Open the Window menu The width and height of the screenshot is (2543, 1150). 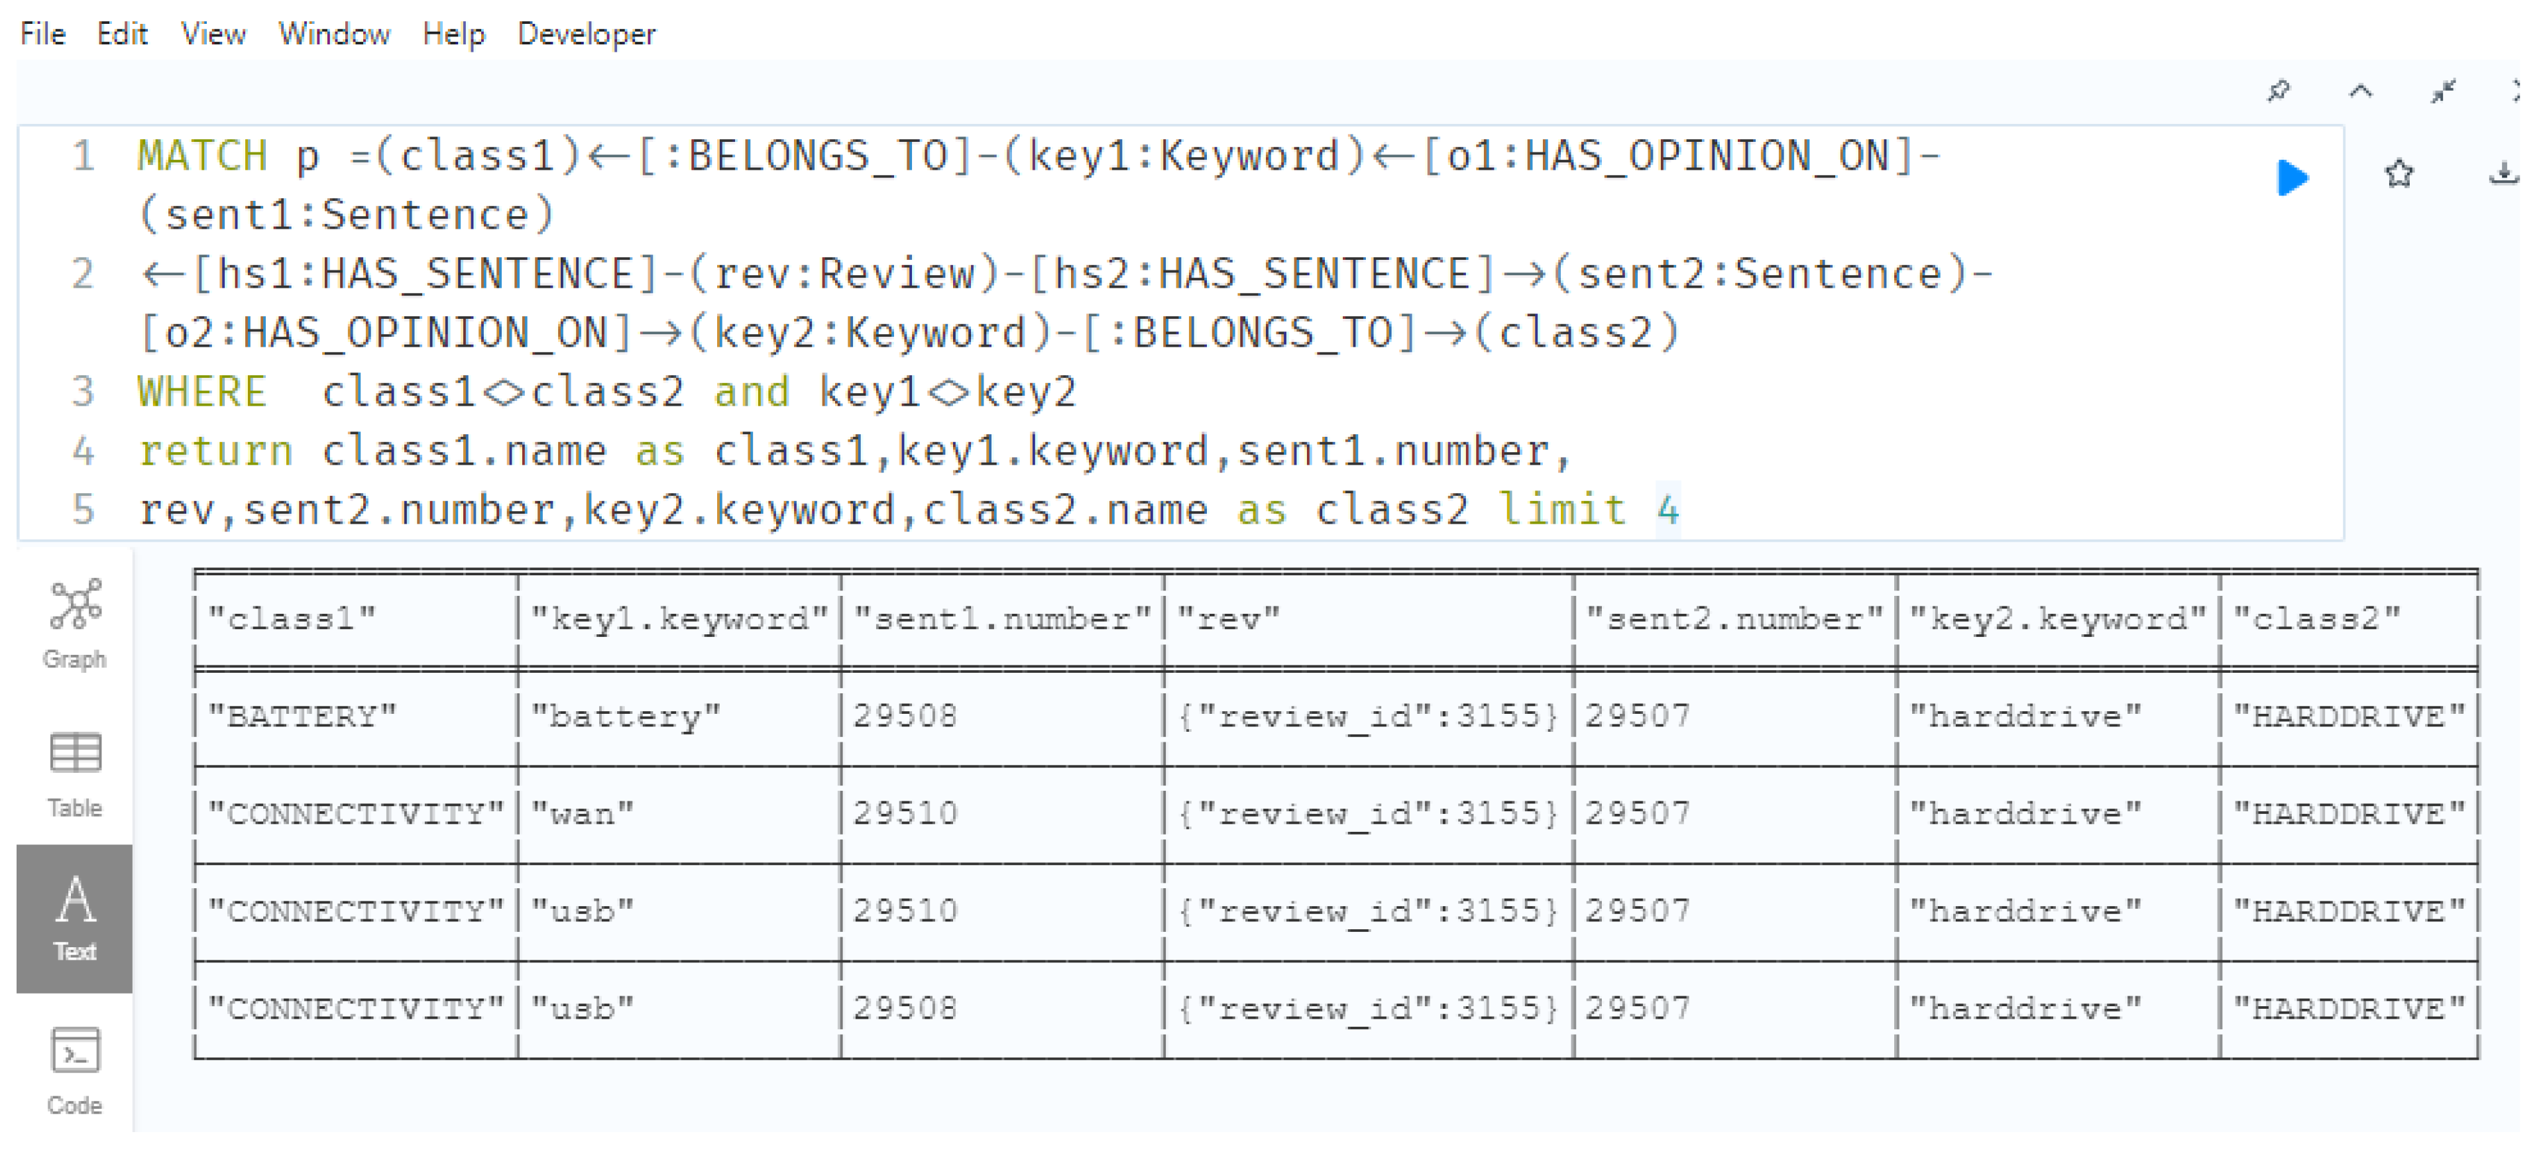click(333, 34)
